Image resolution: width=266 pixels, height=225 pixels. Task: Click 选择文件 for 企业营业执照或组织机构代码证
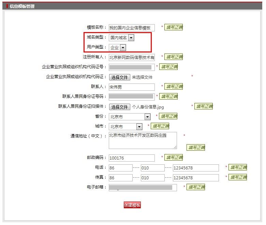tap(119, 77)
